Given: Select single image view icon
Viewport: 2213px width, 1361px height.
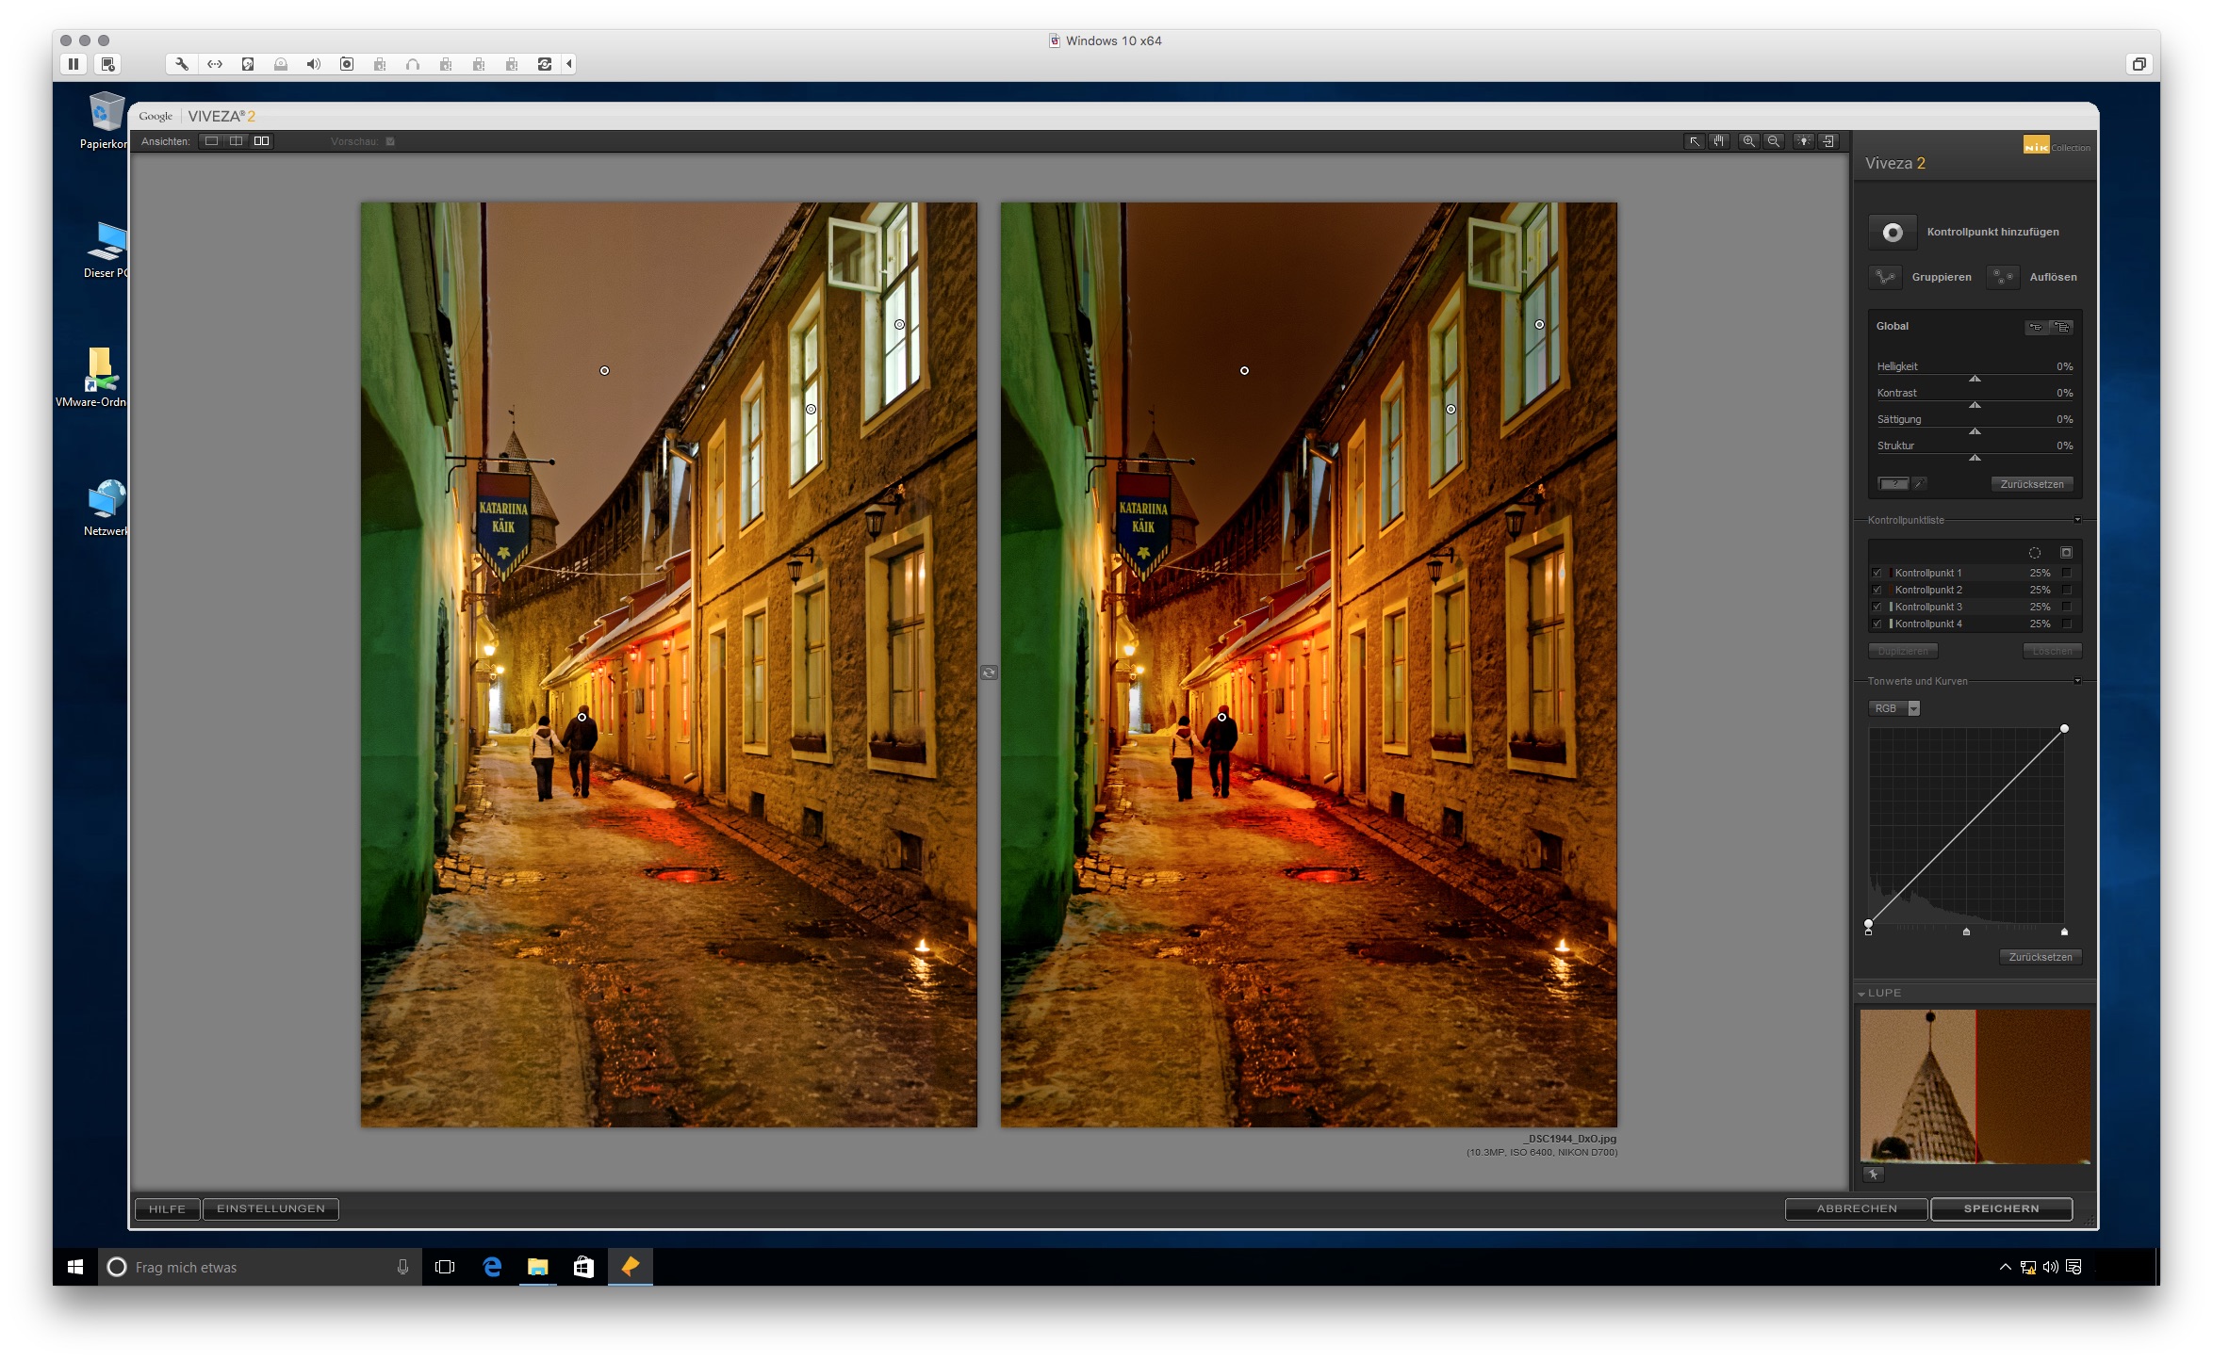Looking at the screenshot, I should (x=212, y=141).
